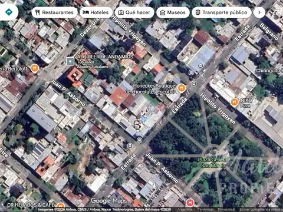The image size is (283, 212).
Task: Select the Alquiler de Andamios square marker
Action: point(70,61)
